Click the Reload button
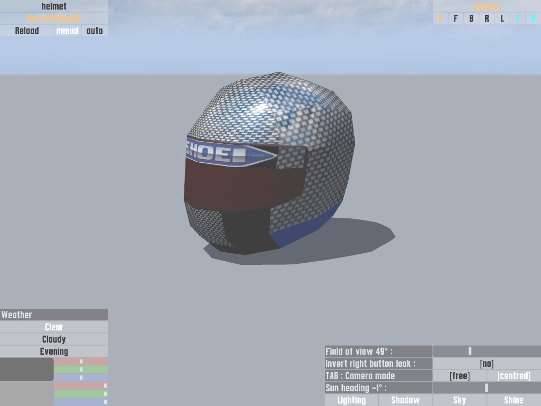 (x=27, y=31)
